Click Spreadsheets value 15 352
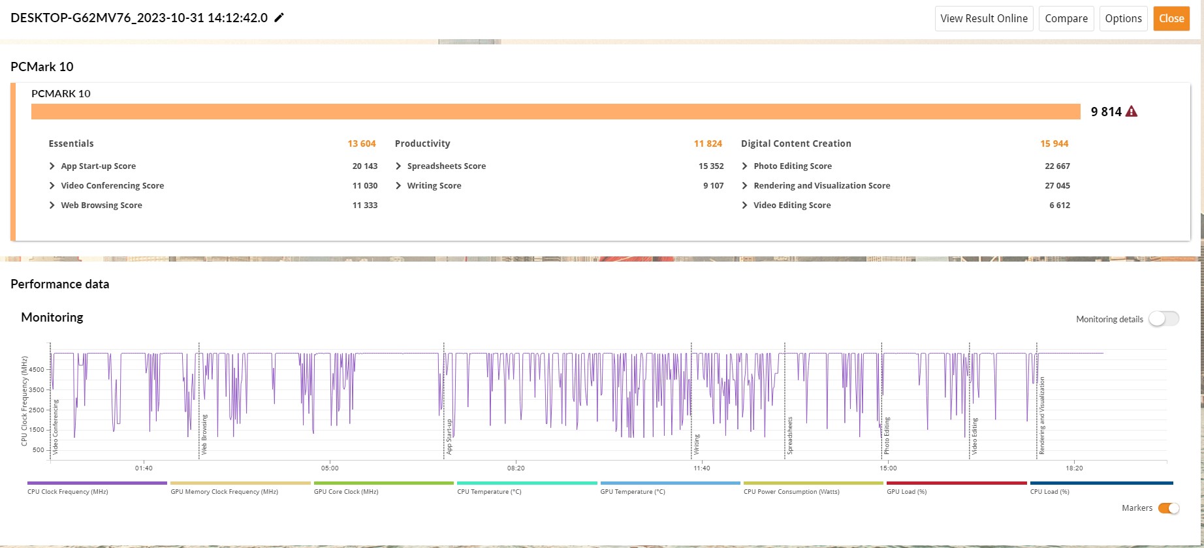This screenshot has height=548, width=1204. coord(711,166)
